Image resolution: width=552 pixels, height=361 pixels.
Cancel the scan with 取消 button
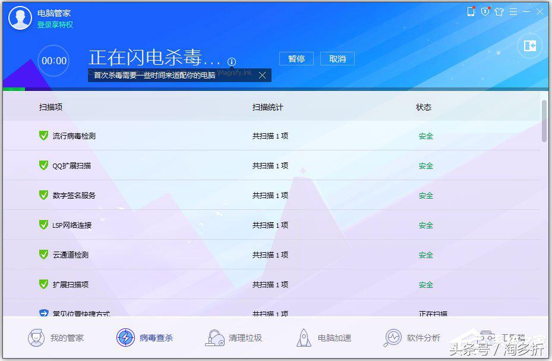[337, 58]
